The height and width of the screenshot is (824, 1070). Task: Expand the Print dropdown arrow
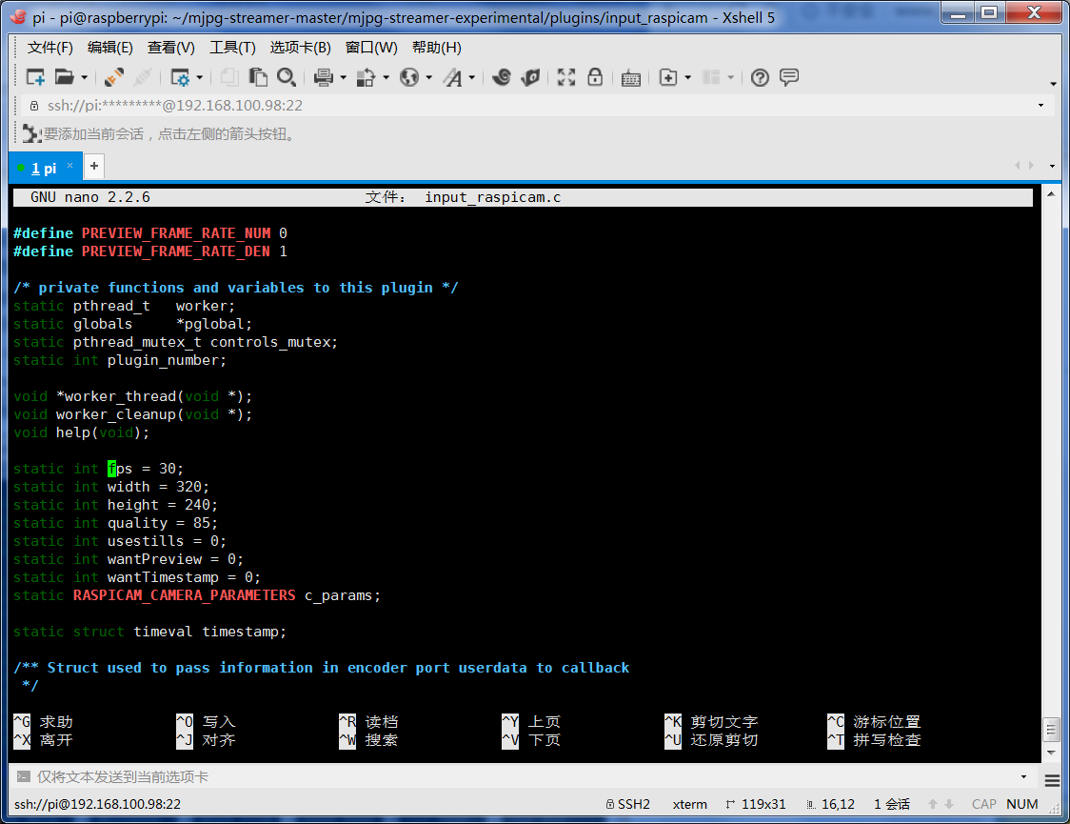[x=343, y=78]
